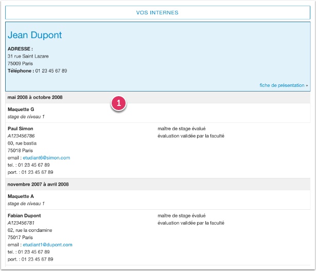Screen dimensions: 316x271
Task: Click Paul Simon's évaluation validée par la faculté status
Action: (191, 136)
